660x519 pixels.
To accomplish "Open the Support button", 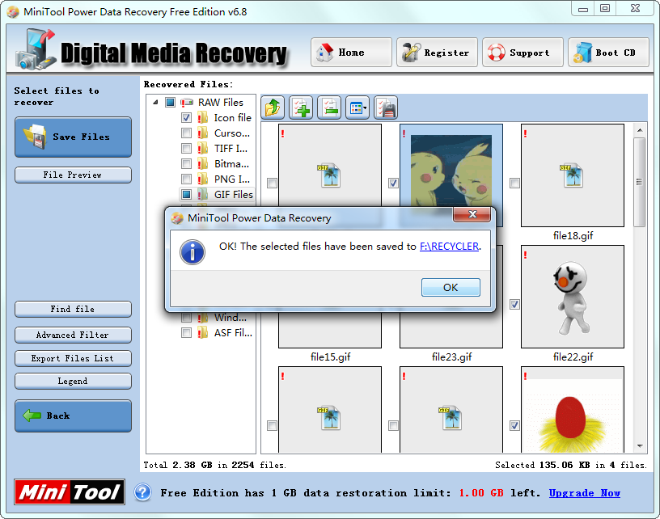I will [522, 53].
